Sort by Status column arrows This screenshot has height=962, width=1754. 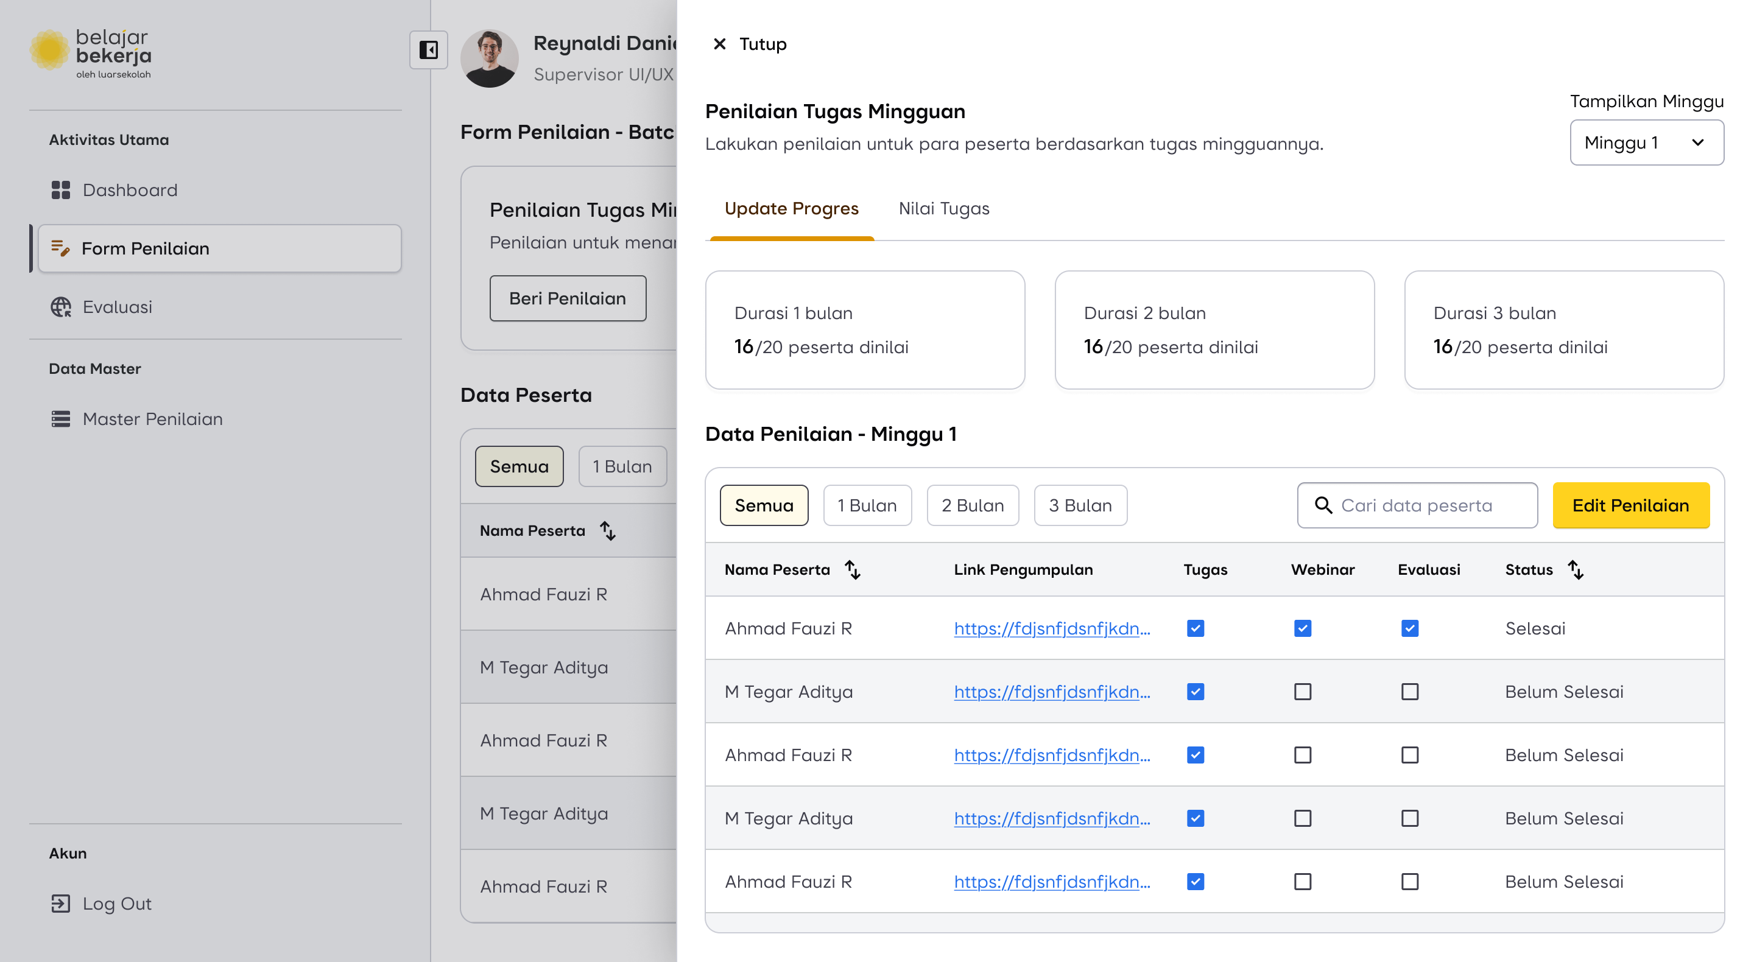coord(1576,569)
